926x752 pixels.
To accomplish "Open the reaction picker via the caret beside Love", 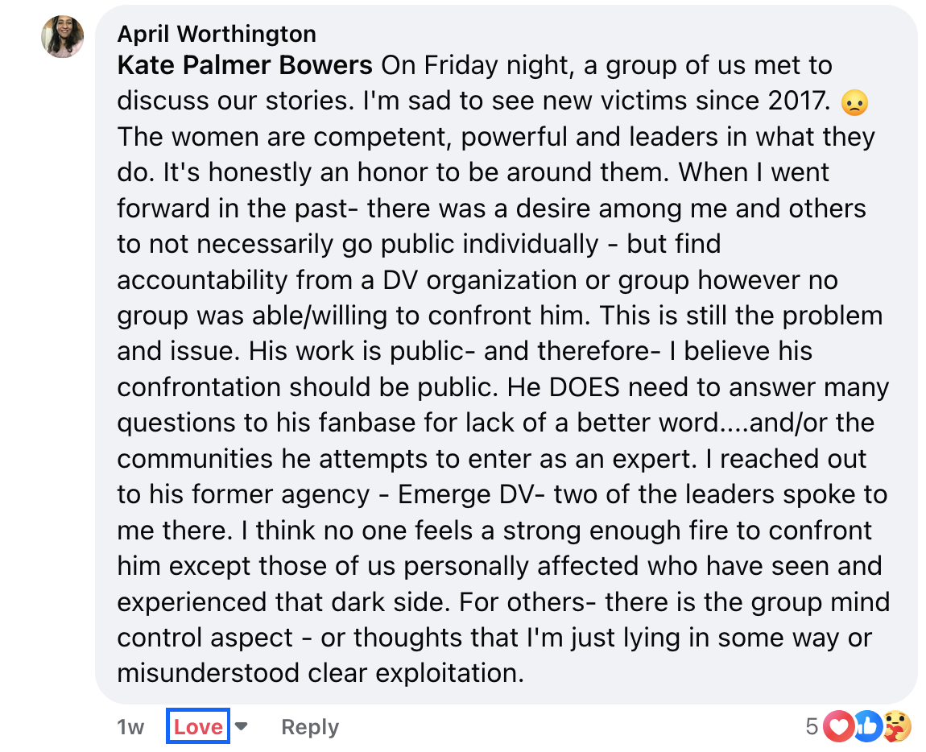I will pyautogui.click(x=242, y=725).
